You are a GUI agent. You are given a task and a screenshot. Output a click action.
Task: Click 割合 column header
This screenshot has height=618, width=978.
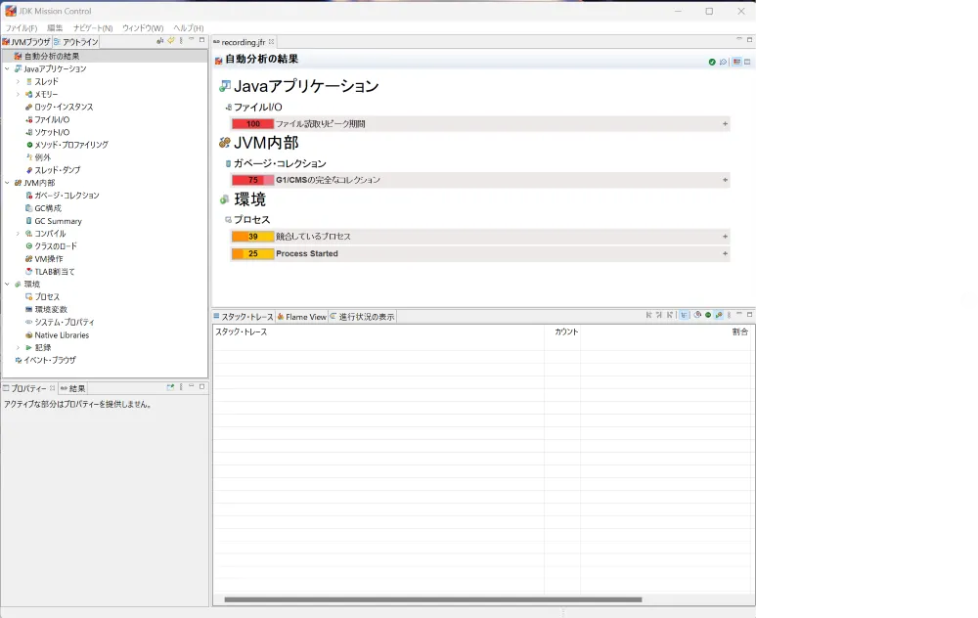coord(666,331)
